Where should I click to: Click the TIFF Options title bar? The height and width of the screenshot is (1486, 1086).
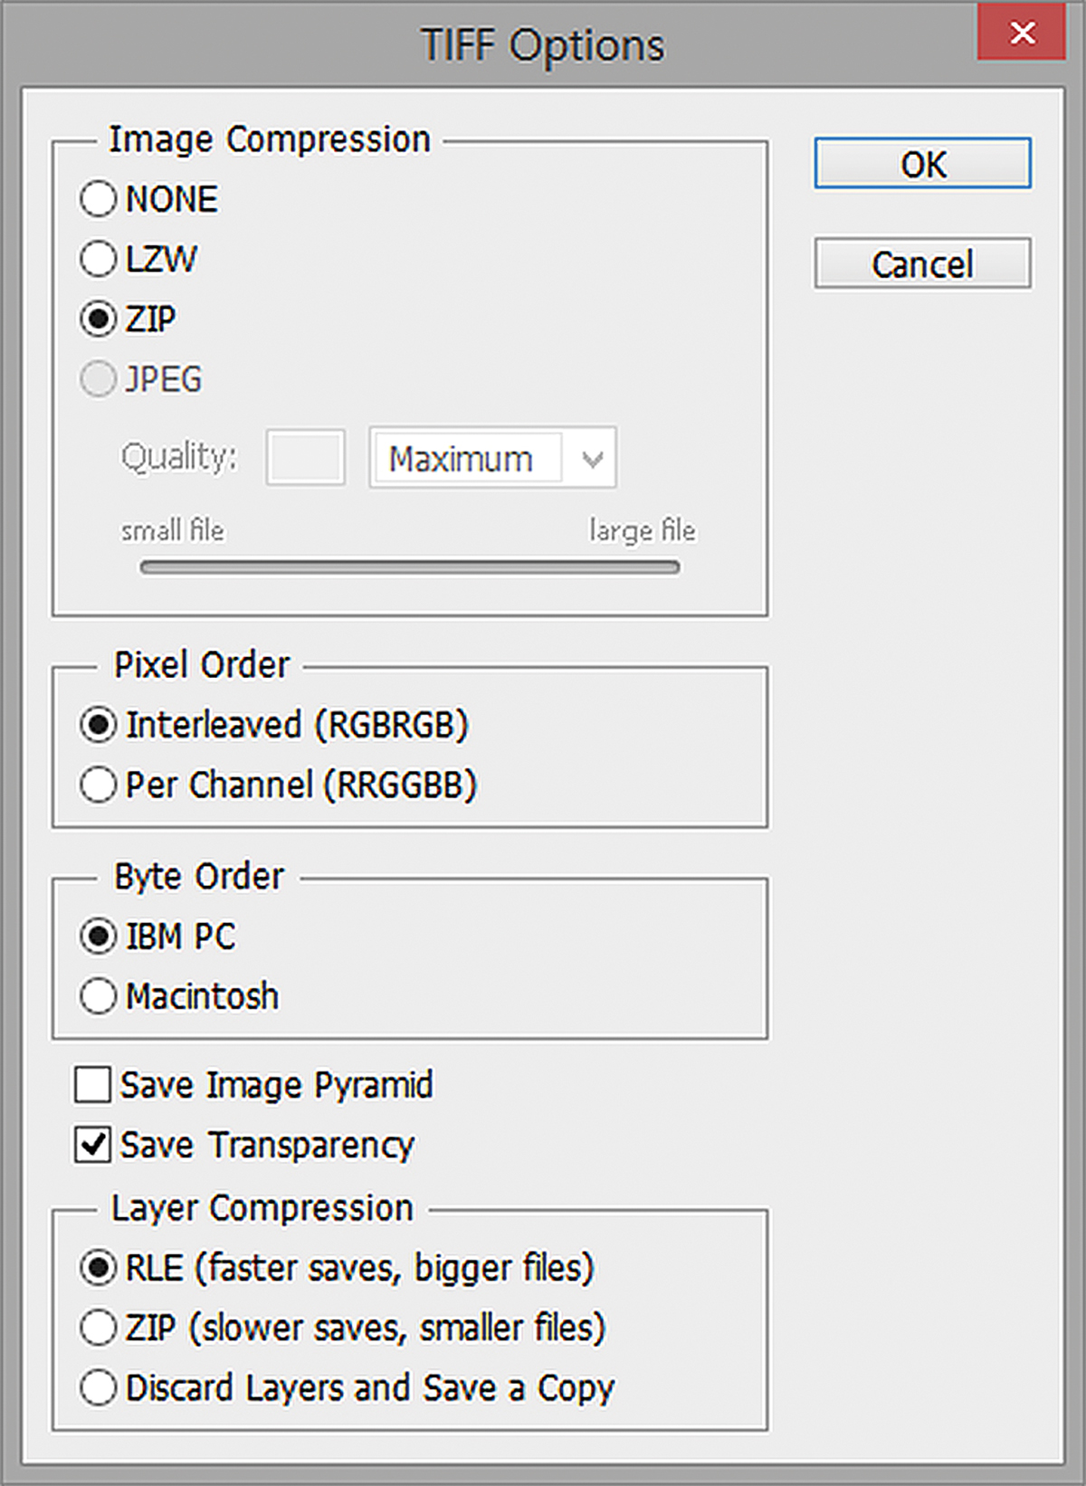tap(543, 45)
